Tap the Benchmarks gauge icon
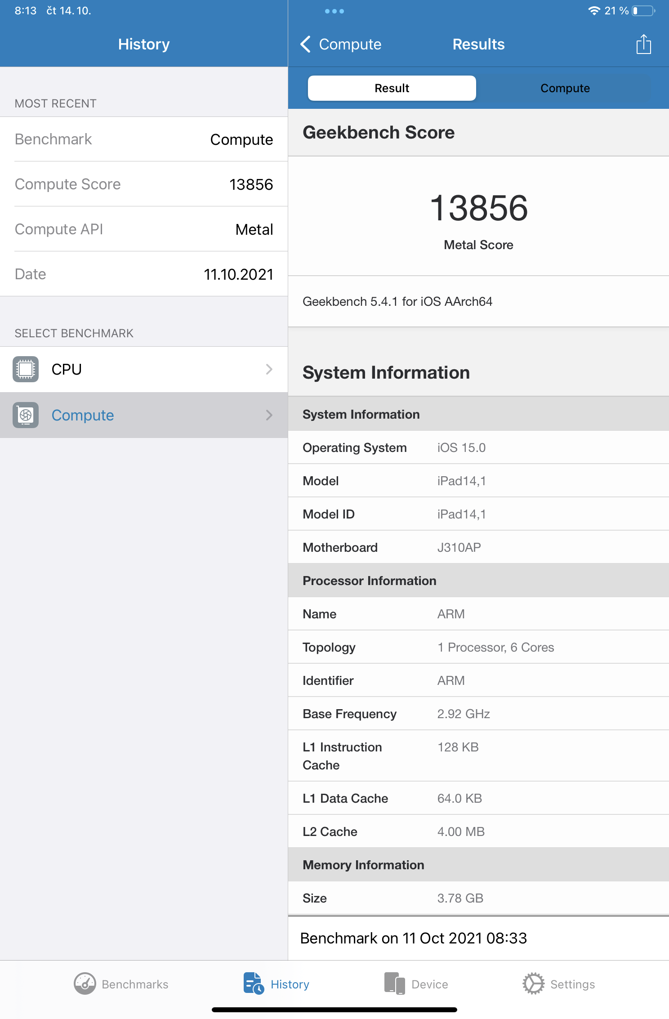The height and width of the screenshot is (1019, 669). 85,983
